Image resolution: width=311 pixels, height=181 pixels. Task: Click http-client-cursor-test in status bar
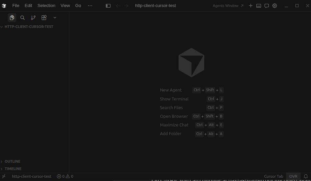point(32,176)
